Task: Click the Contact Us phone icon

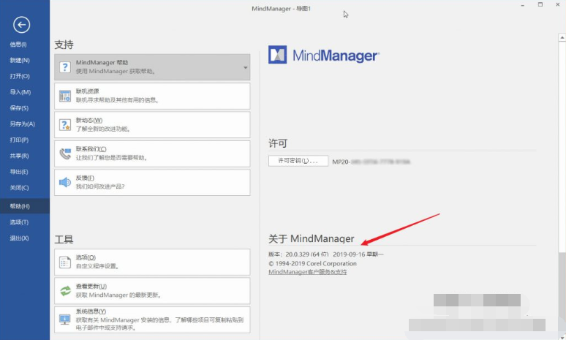Action: 64,153
